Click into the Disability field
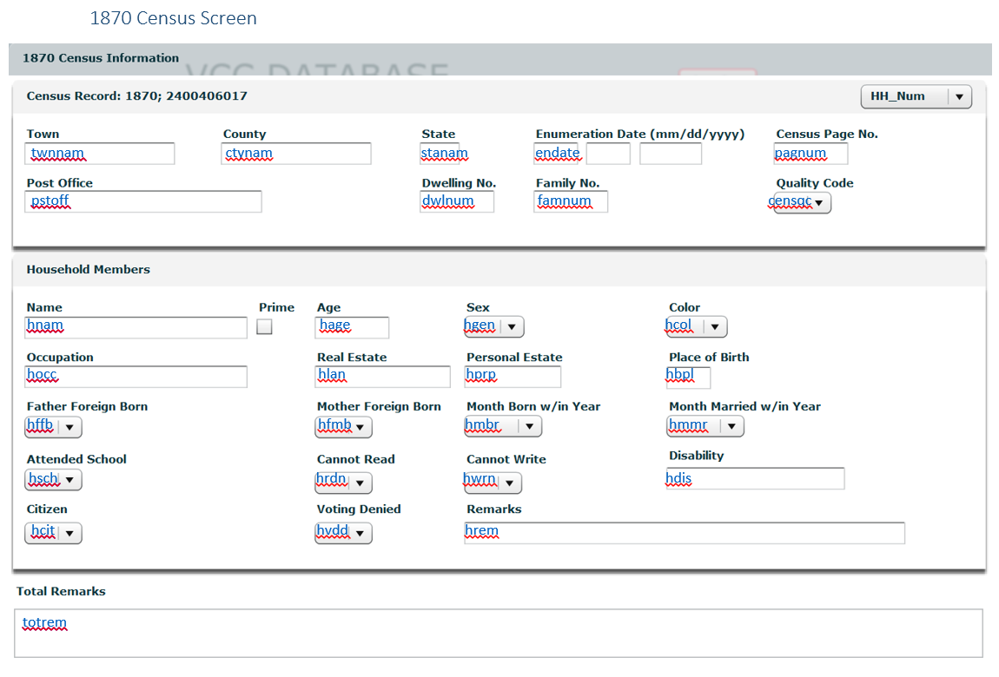The image size is (999, 677). (755, 479)
